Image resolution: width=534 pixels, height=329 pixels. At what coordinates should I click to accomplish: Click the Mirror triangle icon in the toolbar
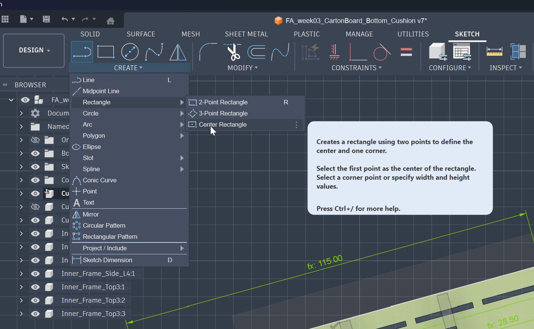click(x=178, y=52)
